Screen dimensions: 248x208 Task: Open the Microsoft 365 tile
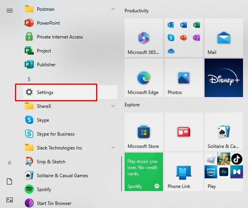coord(144,38)
